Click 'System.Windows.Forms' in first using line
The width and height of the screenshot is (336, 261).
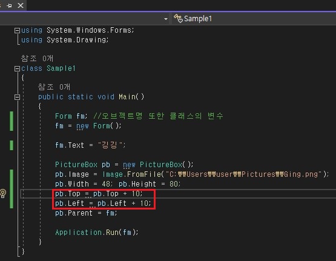pos(89,30)
